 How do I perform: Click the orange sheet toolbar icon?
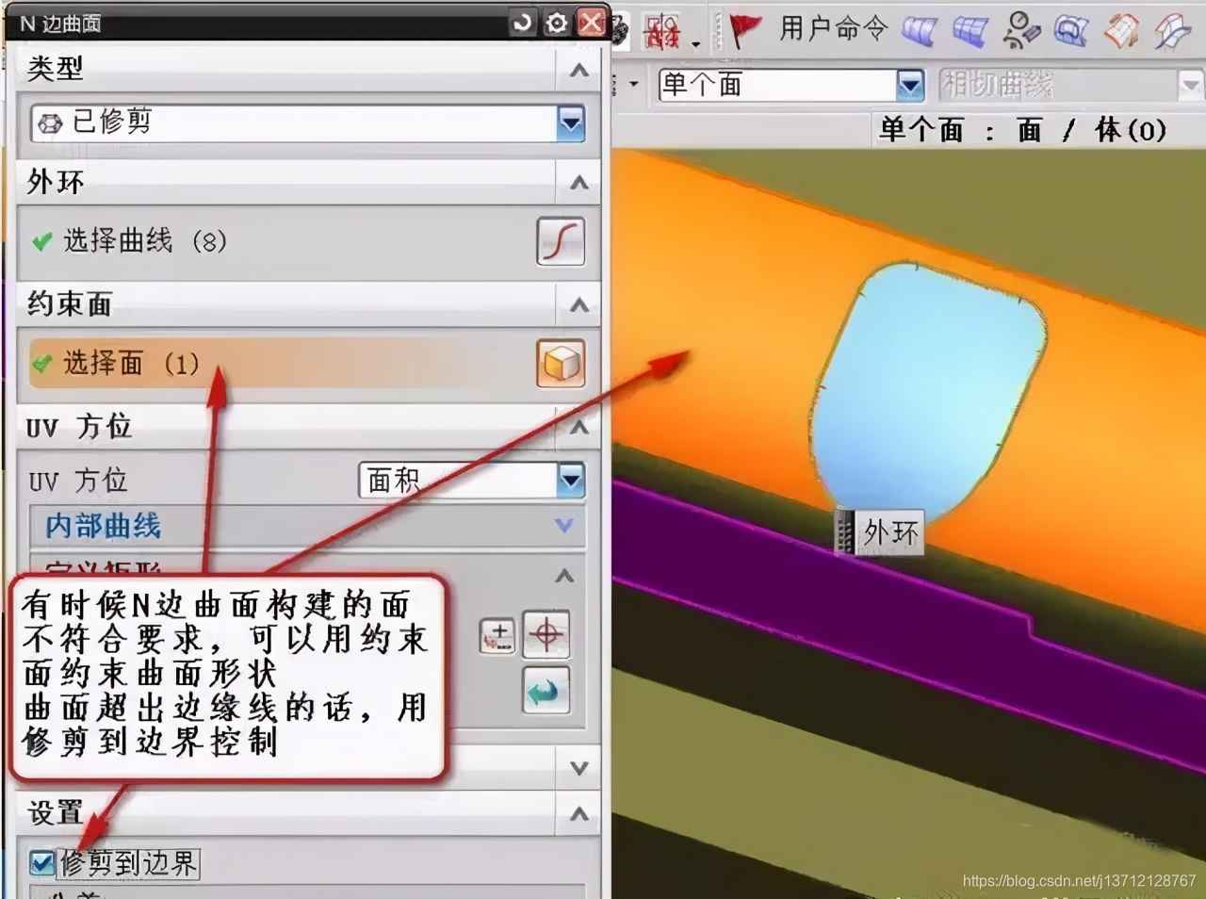click(x=1121, y=31)
